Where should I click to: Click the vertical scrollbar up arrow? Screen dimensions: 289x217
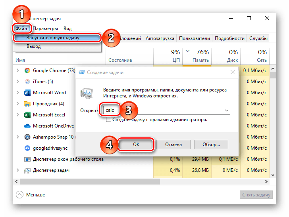click(273, 69)
